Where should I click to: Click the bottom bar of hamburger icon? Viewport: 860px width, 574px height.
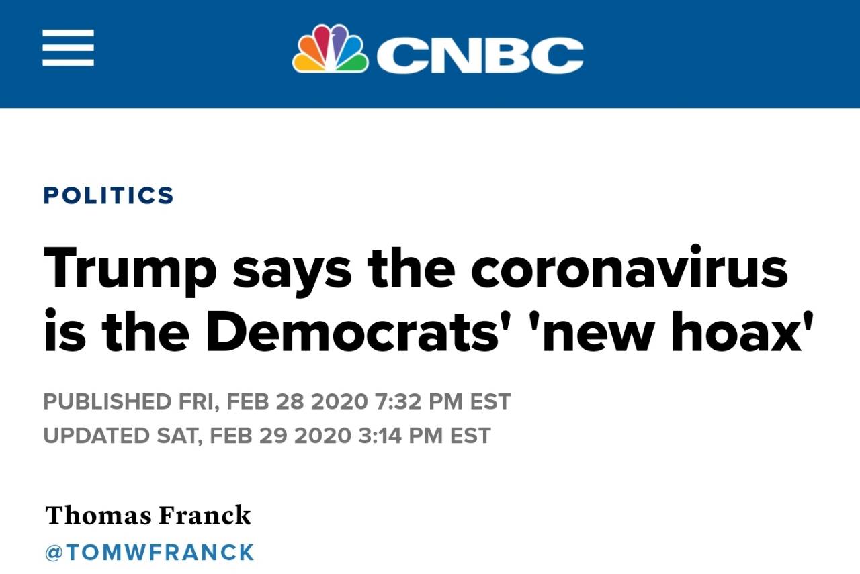[x=68, y=63]
